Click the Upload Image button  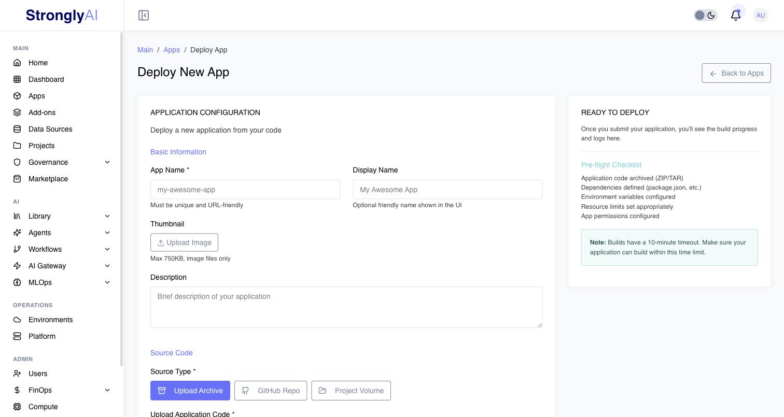pos(184,242)
